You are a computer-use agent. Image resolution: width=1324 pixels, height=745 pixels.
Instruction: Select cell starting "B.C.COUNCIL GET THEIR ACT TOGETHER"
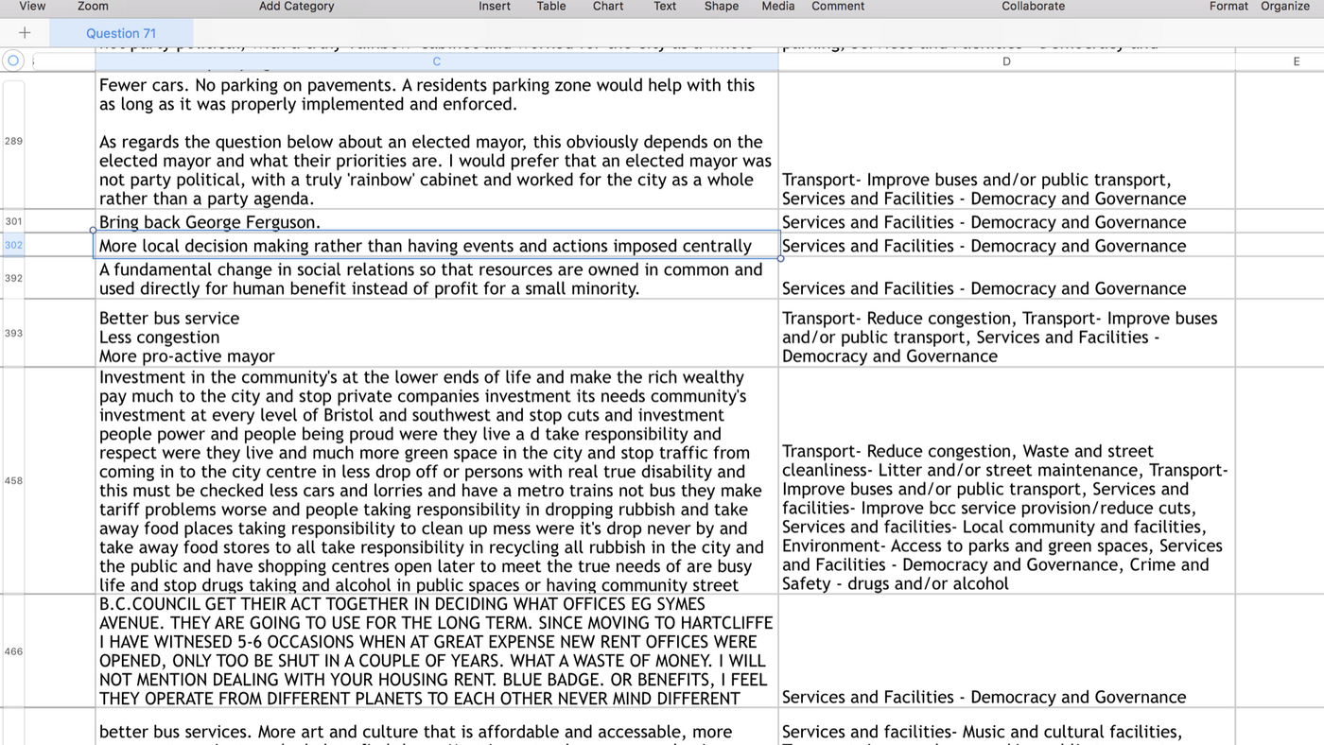coord(437,651)
